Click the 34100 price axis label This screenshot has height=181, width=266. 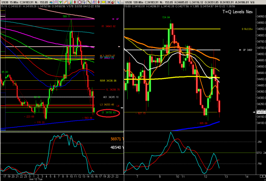click(x=261, y=123)
